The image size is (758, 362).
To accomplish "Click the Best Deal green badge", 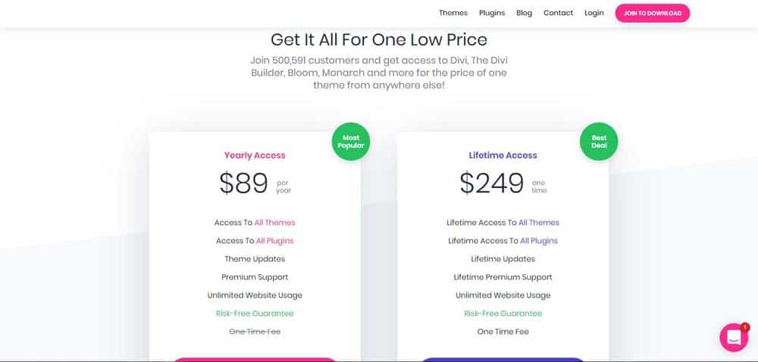I will pyautogui.click(x=599, y=142).
